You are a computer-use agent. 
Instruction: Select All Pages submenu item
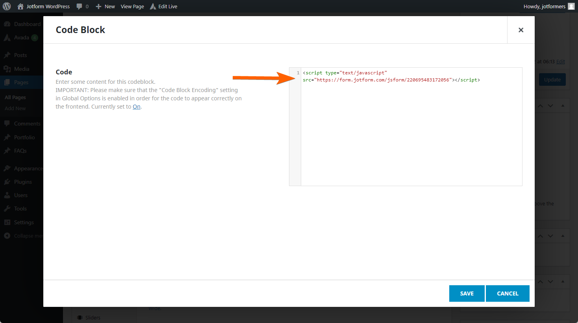15,97
